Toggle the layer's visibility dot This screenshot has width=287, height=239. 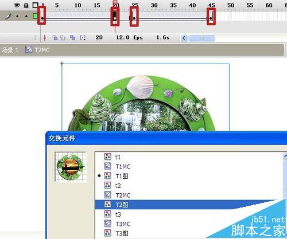point(17,16)
